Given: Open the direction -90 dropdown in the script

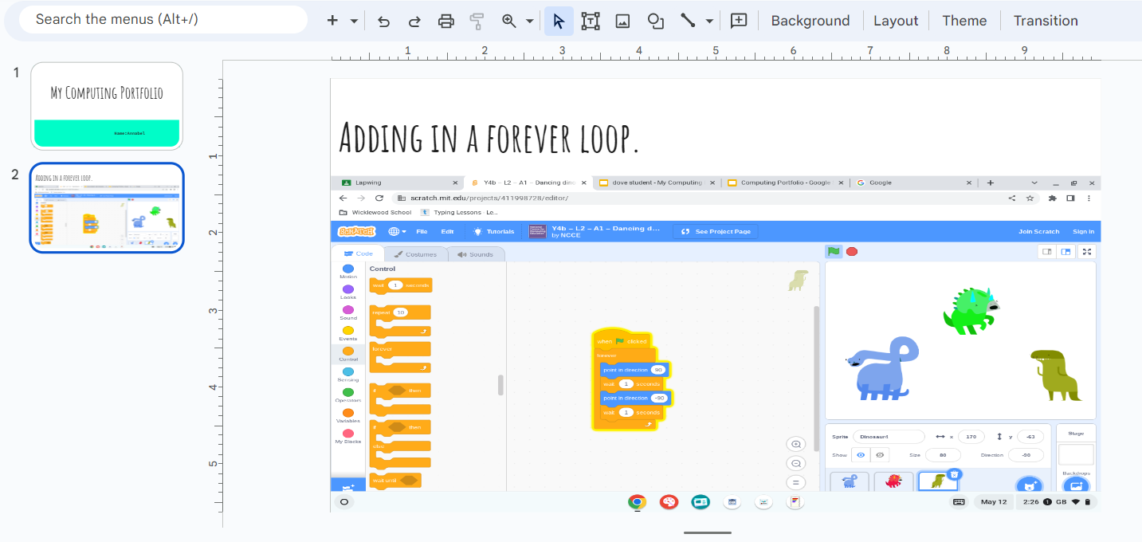Looking at the screenshot, I should tap(658, 398).
